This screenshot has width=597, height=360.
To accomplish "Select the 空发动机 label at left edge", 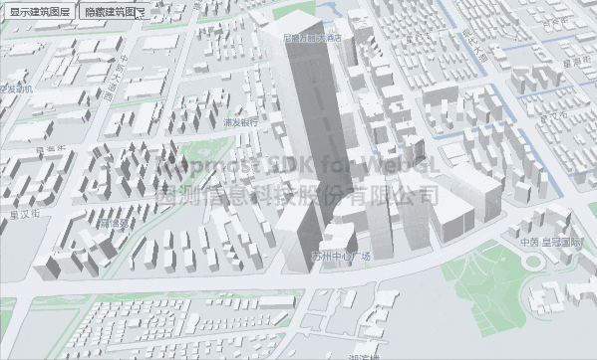I will [x=16, y=90].
